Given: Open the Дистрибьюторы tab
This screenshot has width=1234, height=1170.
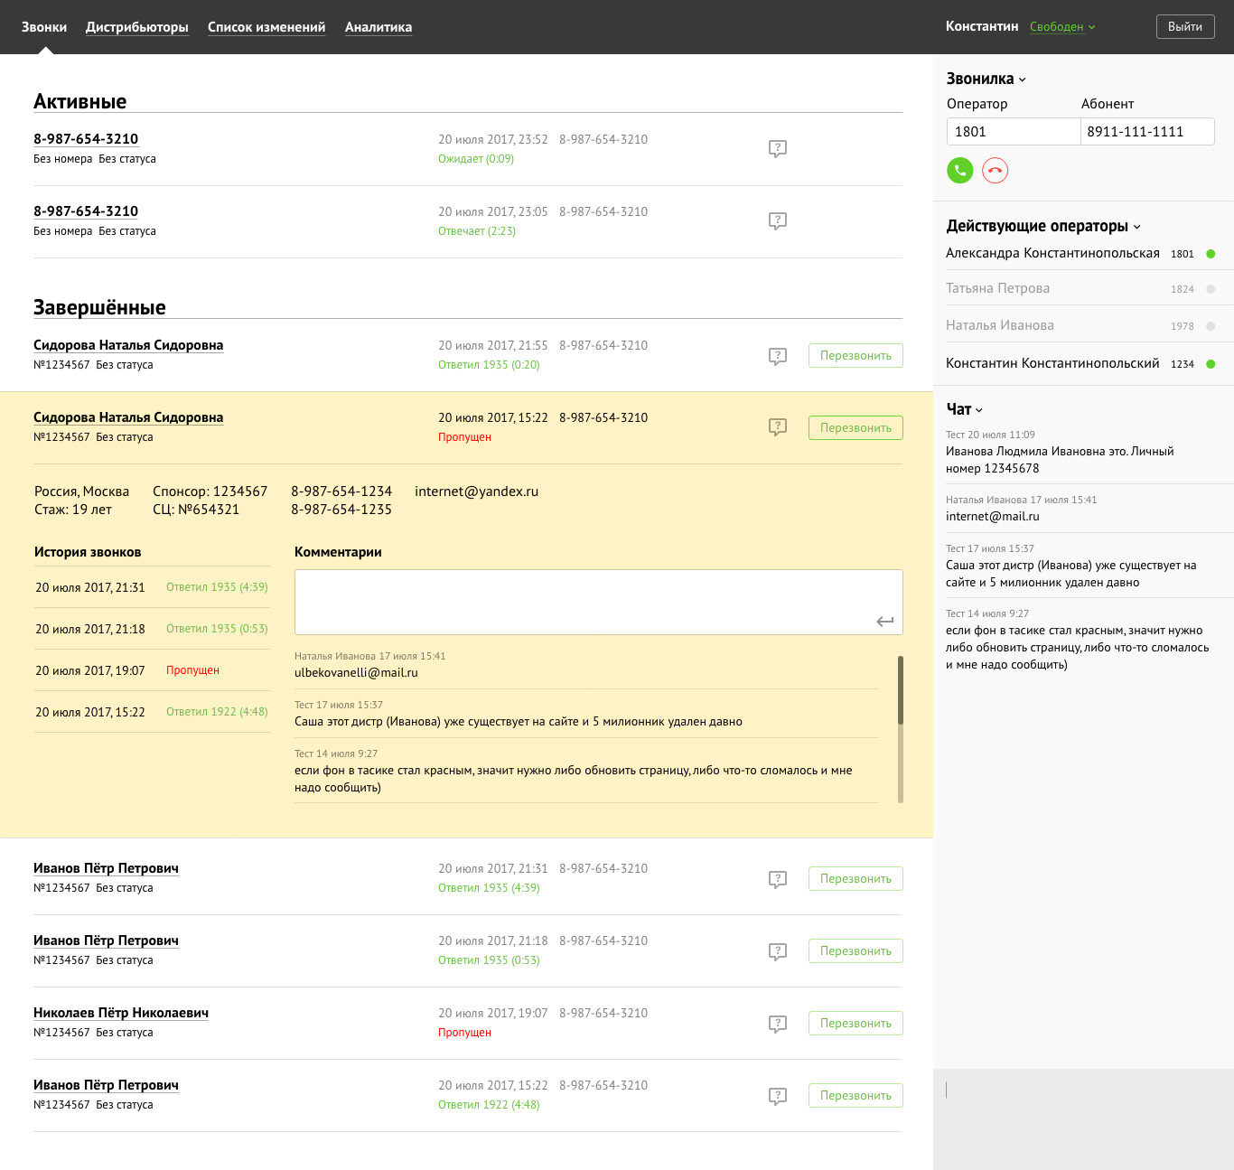Looking at the screenshot, I should pyautogui.click(x=136, y=27).
